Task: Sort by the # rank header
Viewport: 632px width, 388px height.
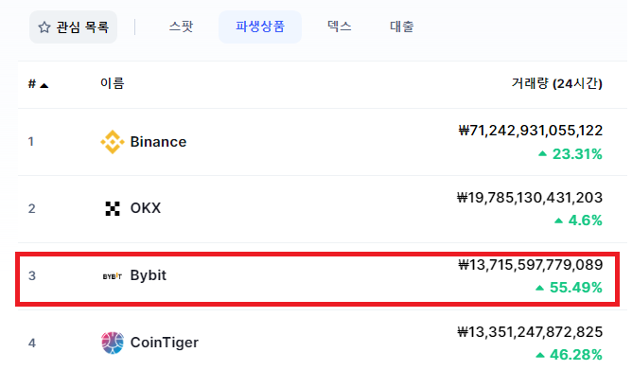Action: point(32,84)
